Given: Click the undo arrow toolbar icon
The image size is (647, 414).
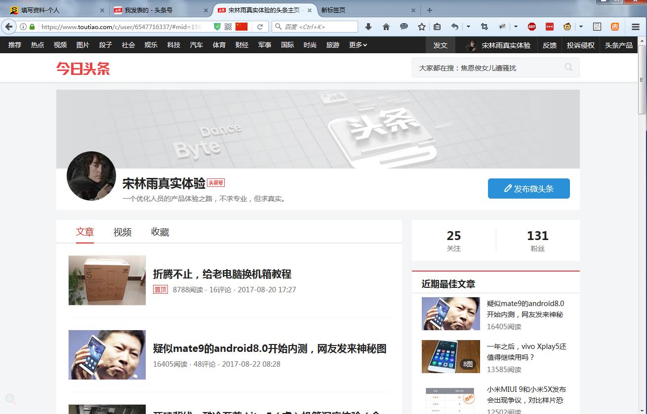Looking at the screenshot, I should tap(455, 27).
